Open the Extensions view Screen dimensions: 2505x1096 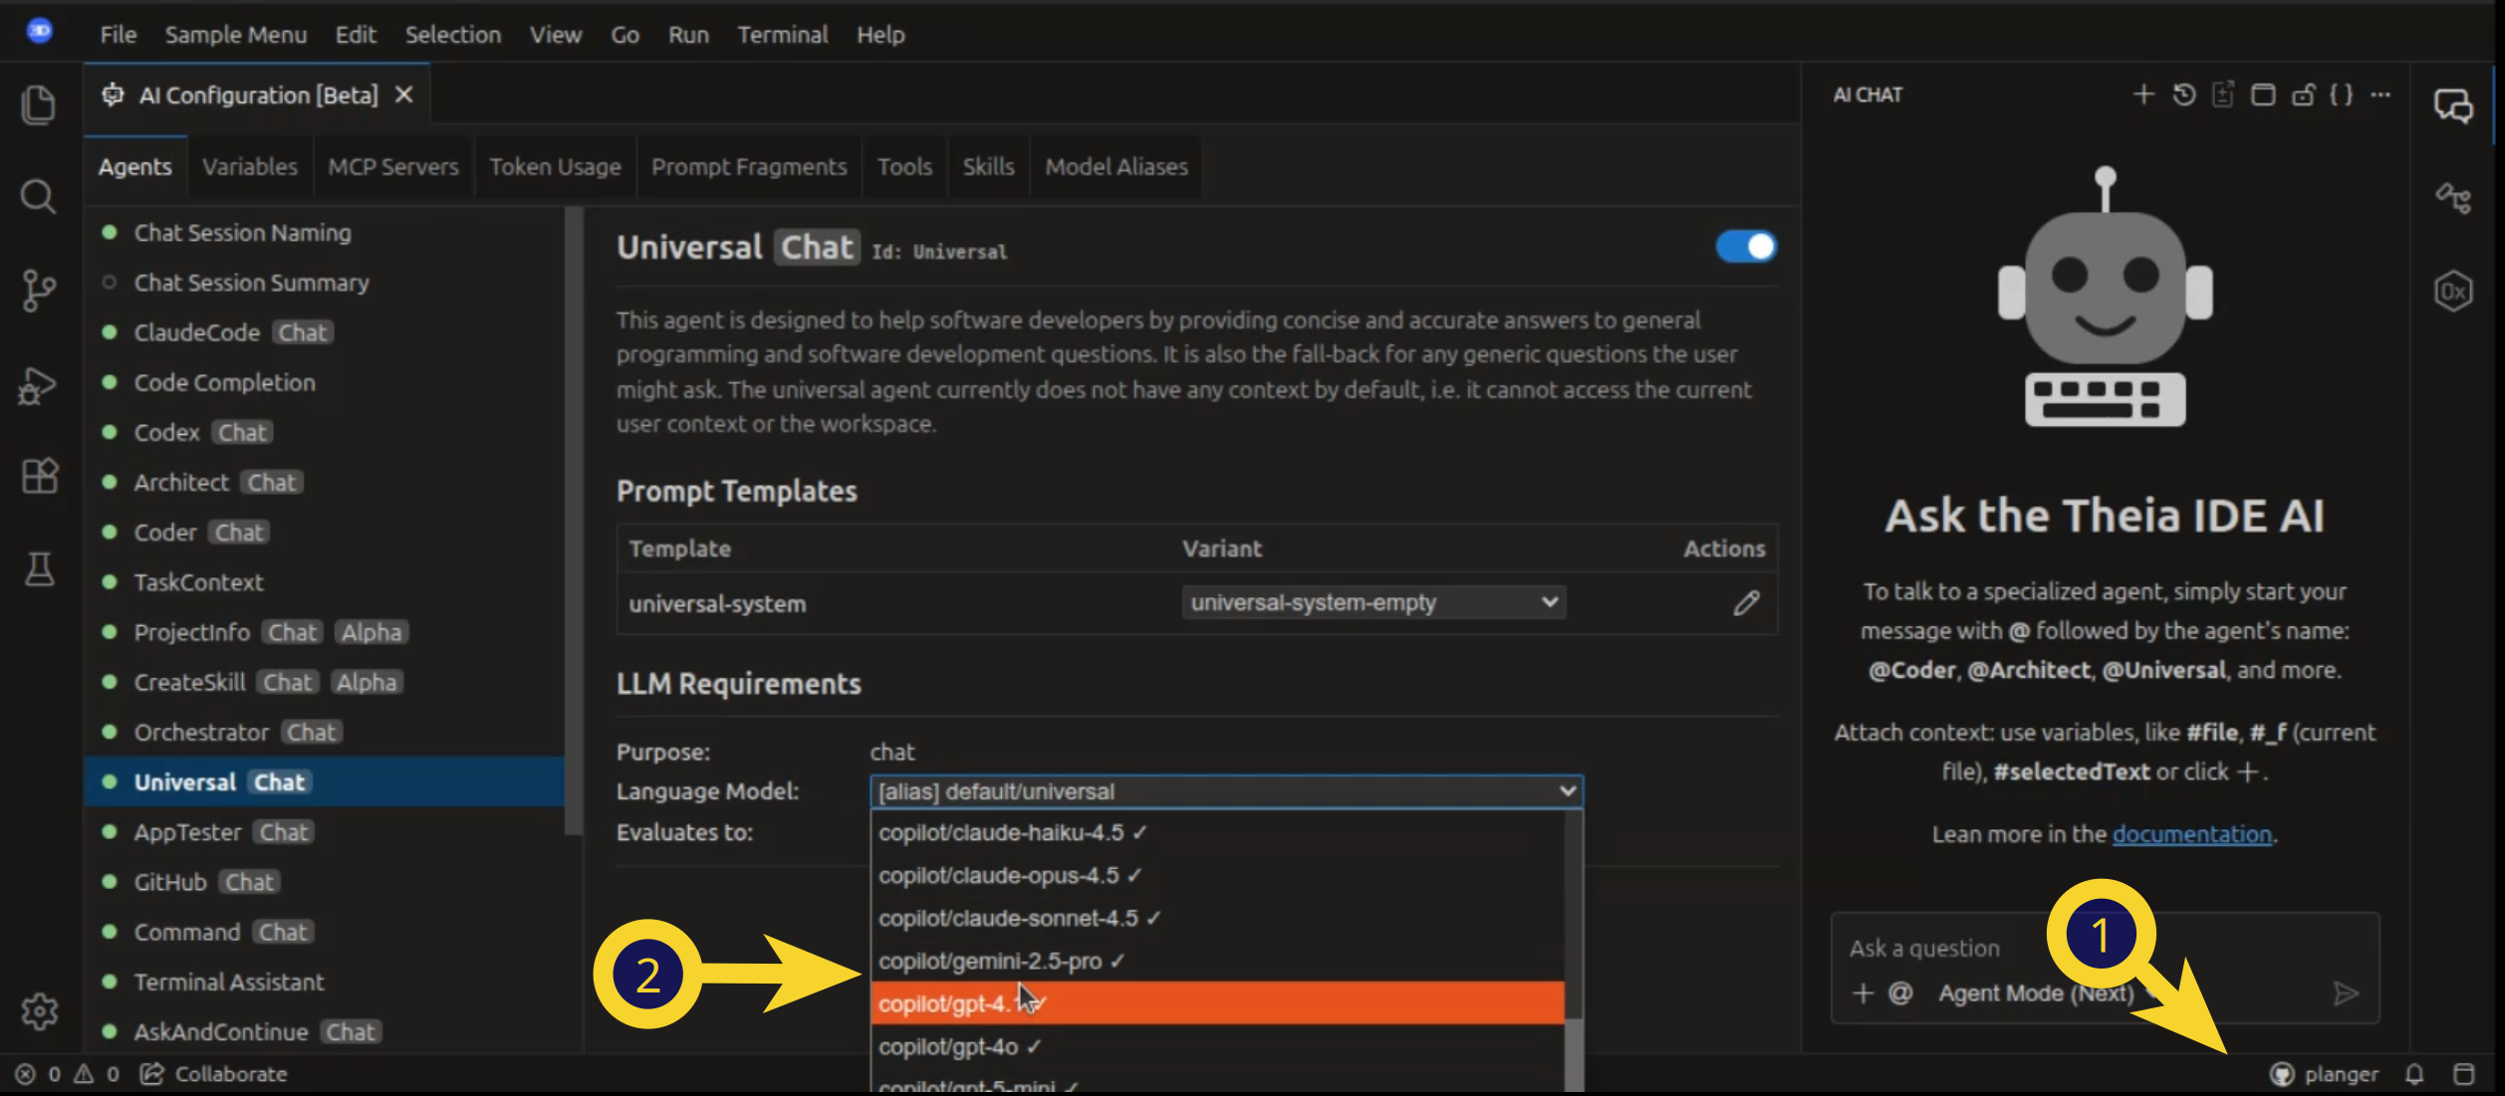click(39, 476)
